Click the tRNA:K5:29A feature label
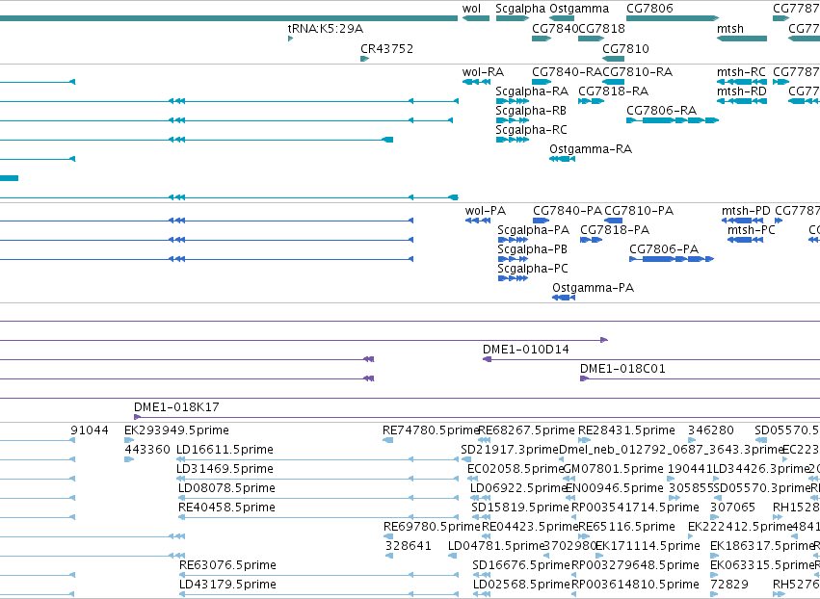The image size is (820, 599). 326,28
